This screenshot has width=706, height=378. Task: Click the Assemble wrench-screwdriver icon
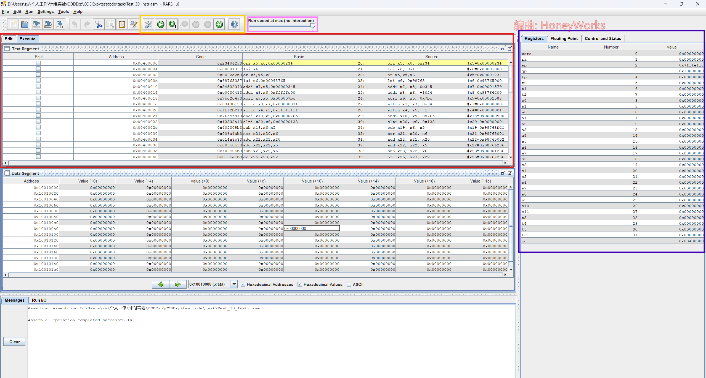[149, 25]
